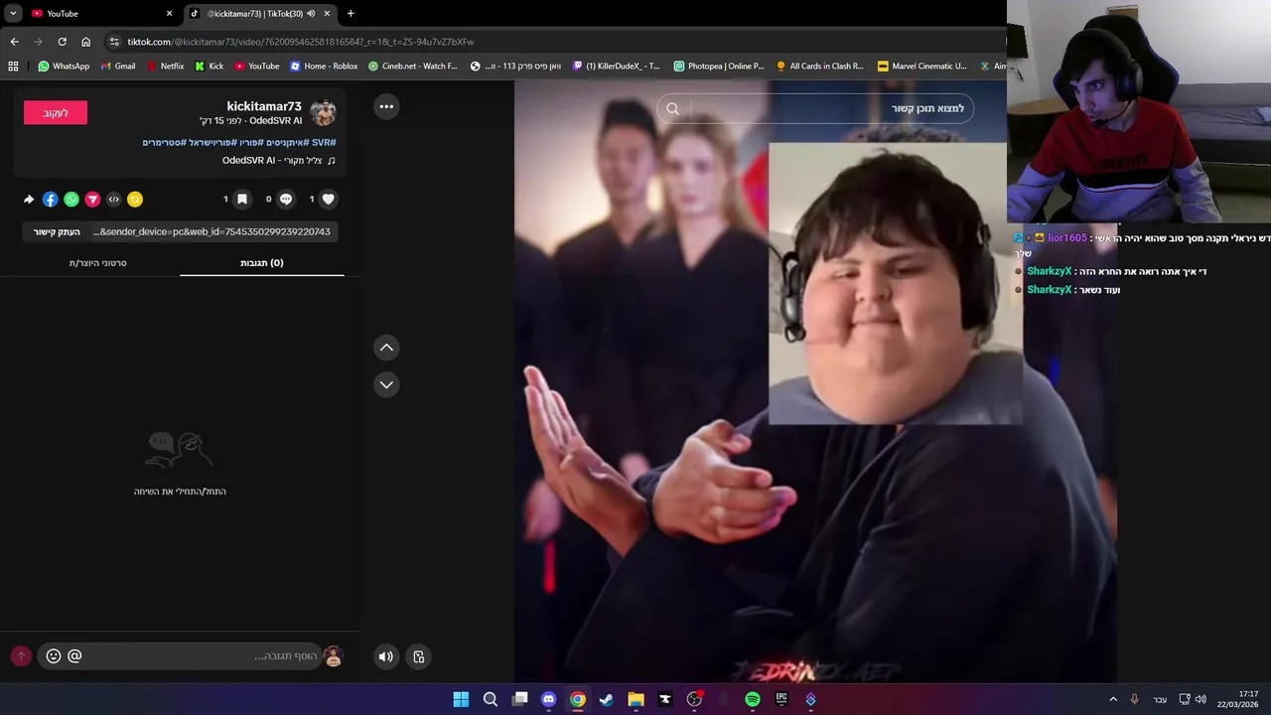Viewport: 1271px width, 715px height.
Task: Go to next video with down chevron
Action: (x=386, y=384)
